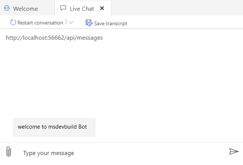This screenshot has width=243, height=165.
Task: Click the paperclip attach file icon
Action: click(x=9, y=151)
